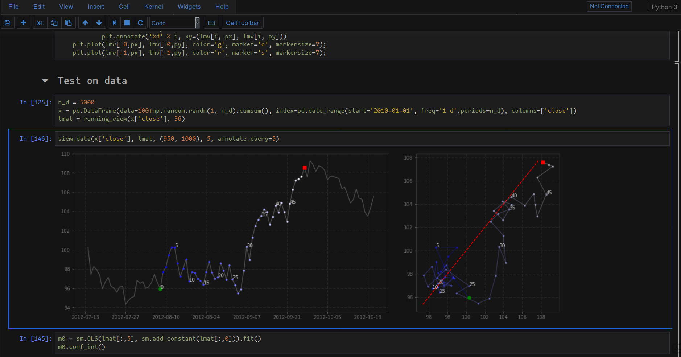Click the 2012-09-21 x-axis label

287,317
